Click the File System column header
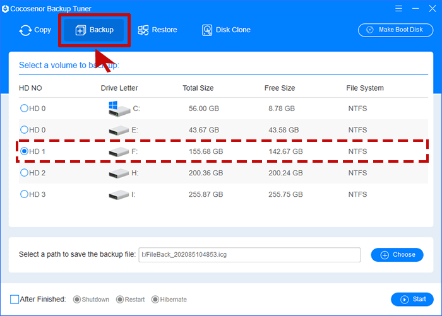The height and width of the screenshot is (316, 442). [x=365, y=88]
